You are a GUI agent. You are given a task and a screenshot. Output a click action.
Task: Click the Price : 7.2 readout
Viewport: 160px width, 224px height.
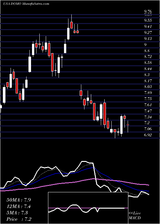[19, 219]
